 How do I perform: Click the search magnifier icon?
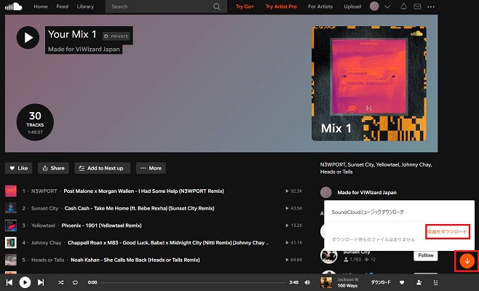pos(217,7)
